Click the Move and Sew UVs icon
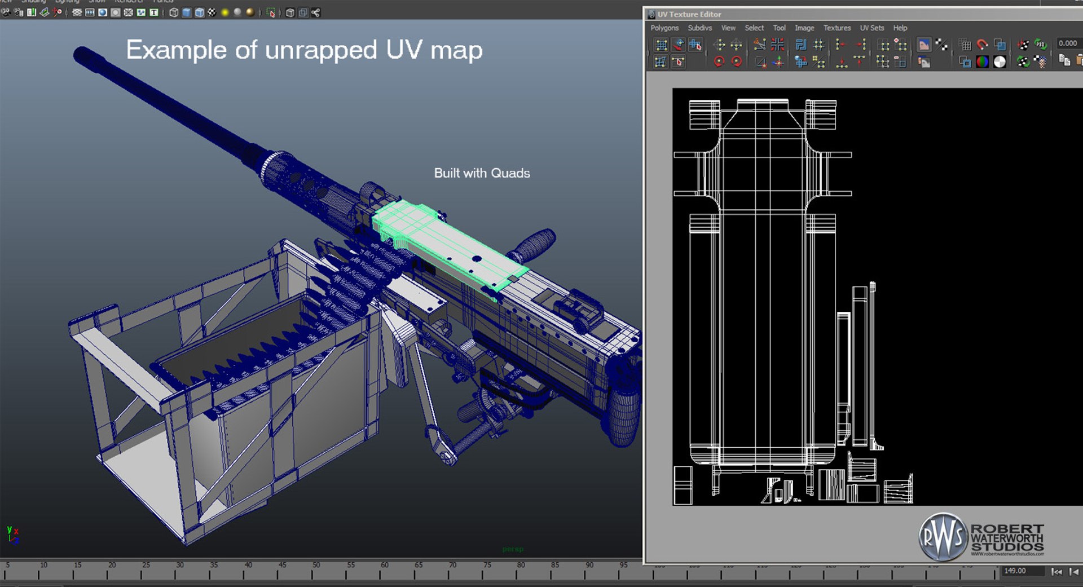Screen dimensions: 1083x587 tap(778, 61)
